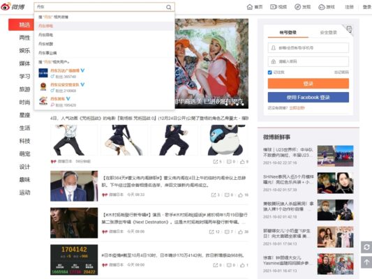Click the user icon in account field
This screenshot has height=279, width=372.
[x=274, y=48]
